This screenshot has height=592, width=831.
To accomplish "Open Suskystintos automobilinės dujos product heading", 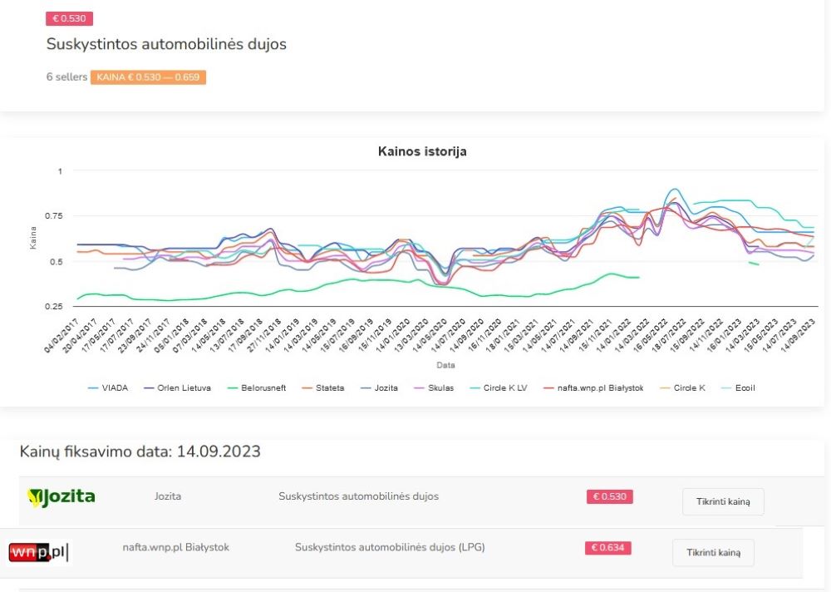I will pos(166,44).
